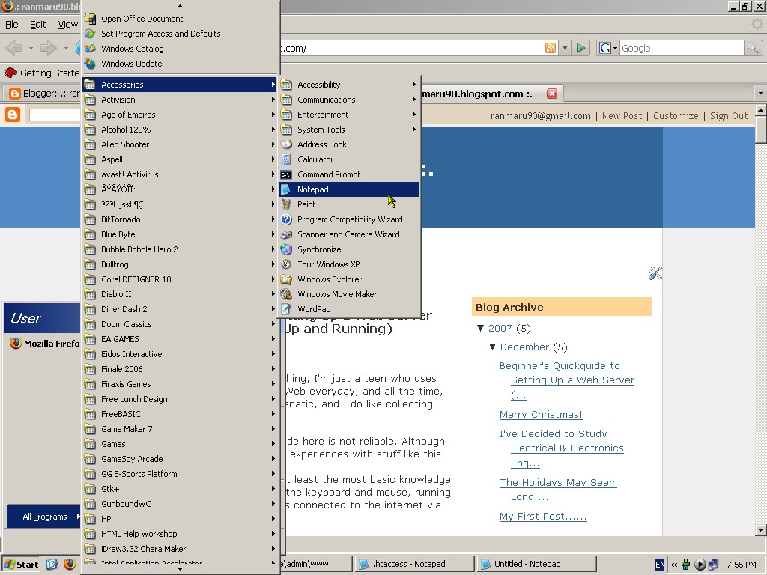767x575 pixels.
Task: Click the Mozilla Firefox pinned Start item
Action: point(44,343)
